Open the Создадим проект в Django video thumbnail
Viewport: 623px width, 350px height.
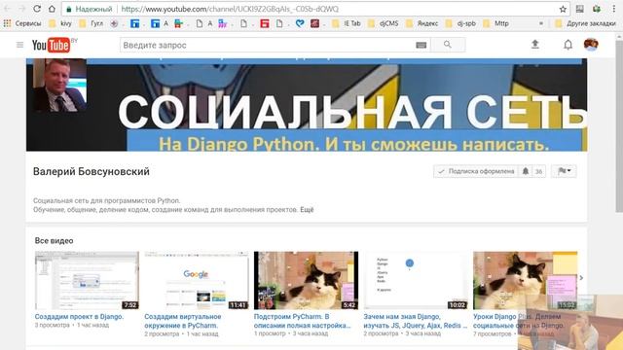[x=87, y=280]
